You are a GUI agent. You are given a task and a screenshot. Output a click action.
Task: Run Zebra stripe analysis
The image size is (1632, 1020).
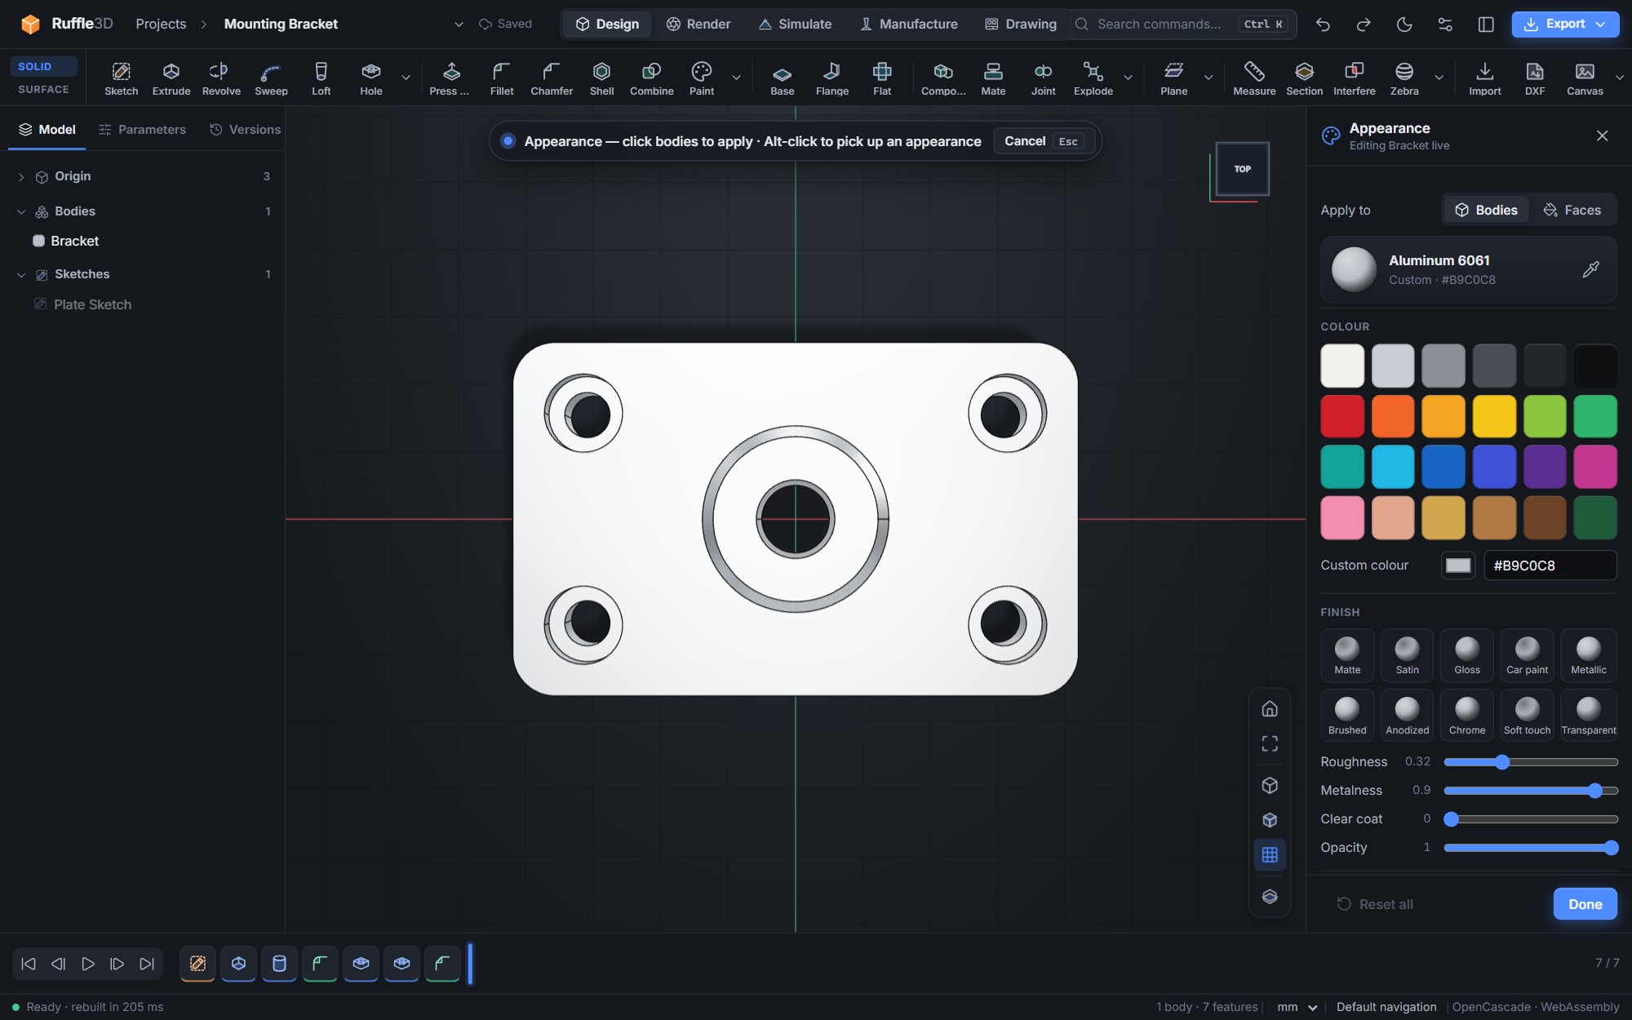(x=1404, y=78)
